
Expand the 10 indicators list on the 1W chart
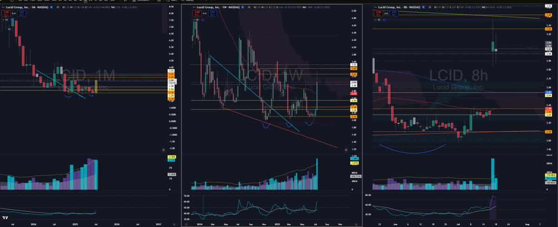pos(196,20)
